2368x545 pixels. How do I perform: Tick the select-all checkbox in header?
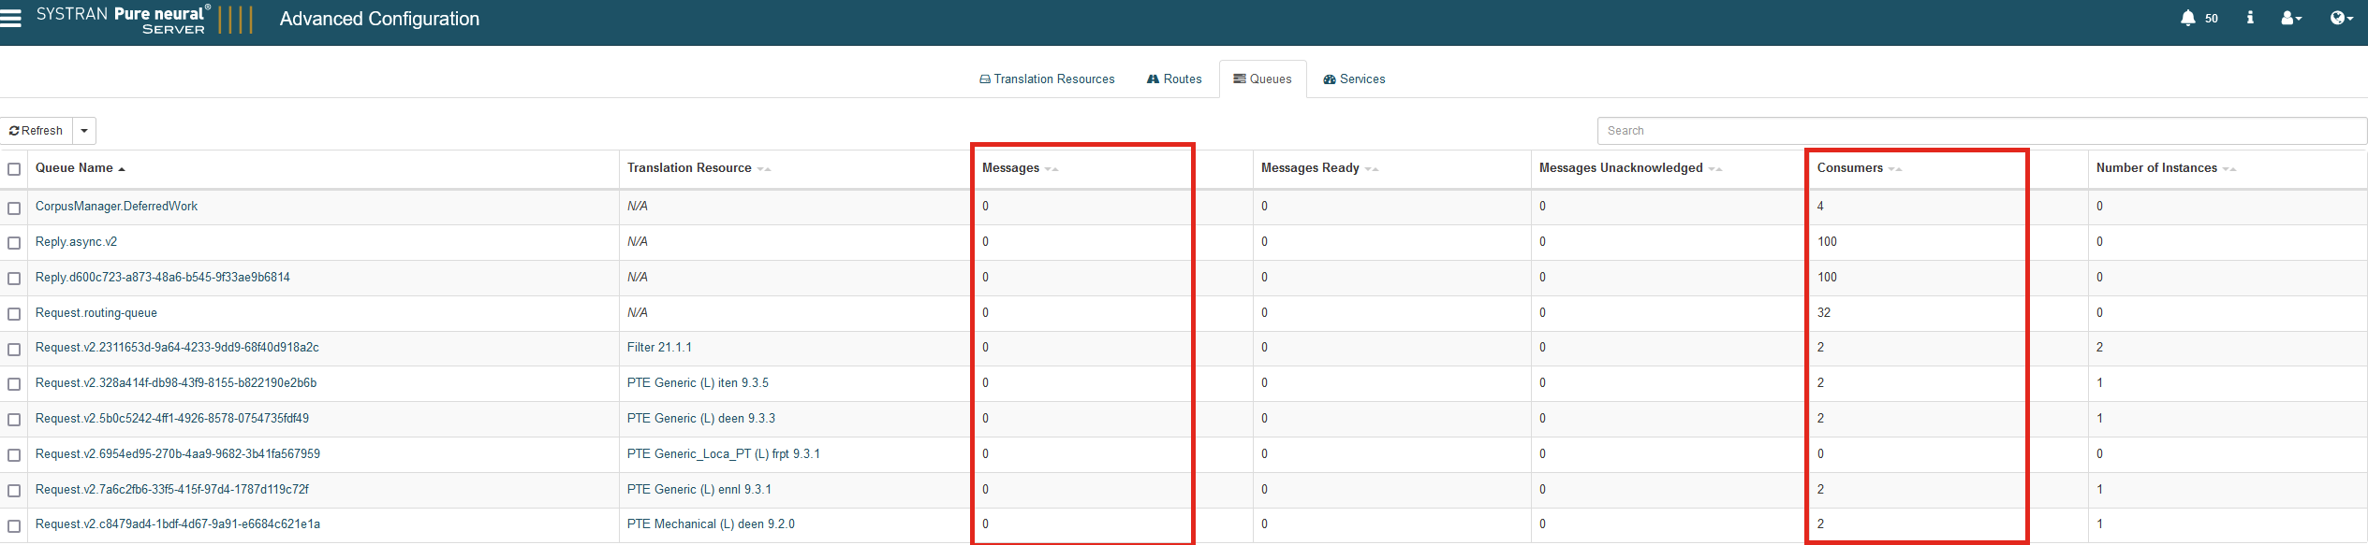click(x=14, y=169)
